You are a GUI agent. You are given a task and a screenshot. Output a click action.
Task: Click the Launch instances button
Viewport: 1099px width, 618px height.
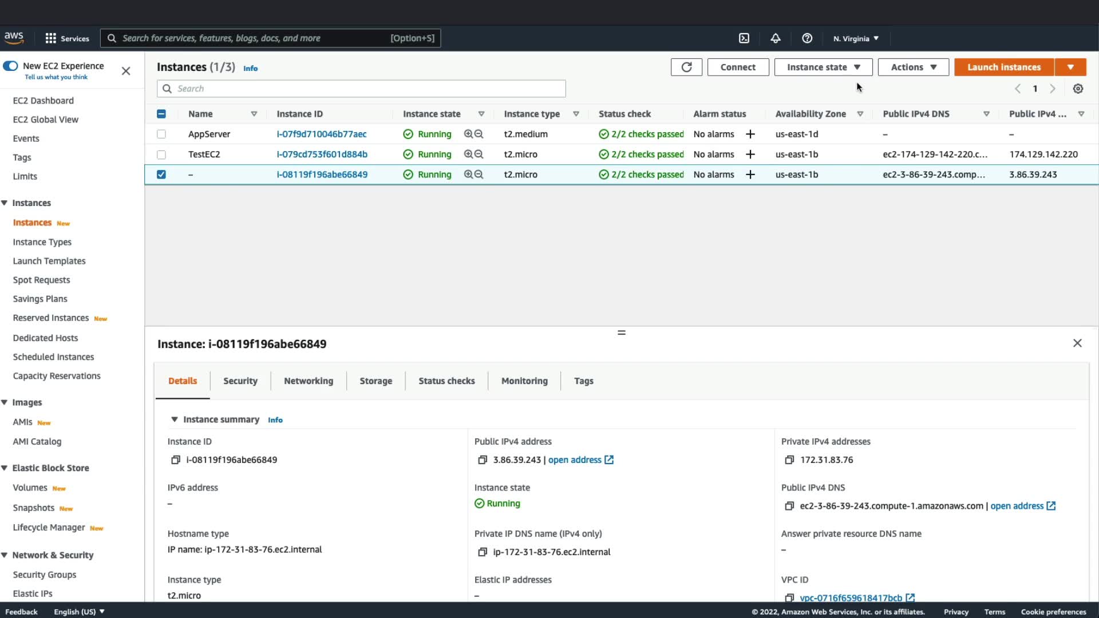click(1003, 67)
